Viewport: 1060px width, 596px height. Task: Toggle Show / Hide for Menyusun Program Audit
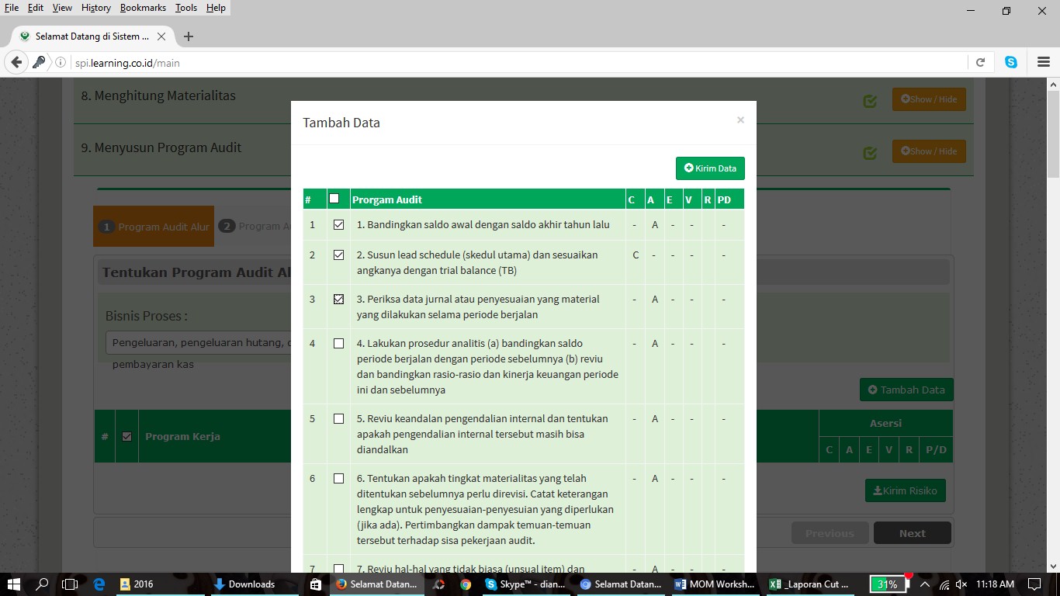pos(929,151)
